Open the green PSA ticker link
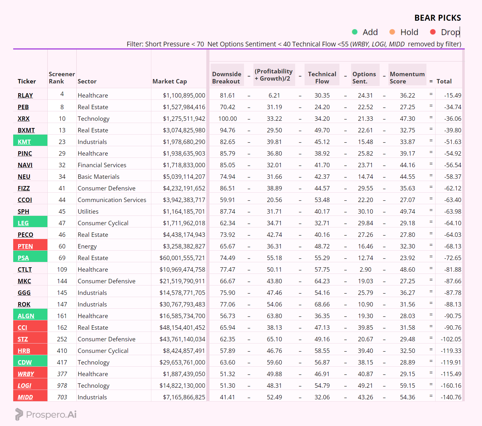Image resolution: width=482 pixels, height=426 pixels. pos(23,258)
